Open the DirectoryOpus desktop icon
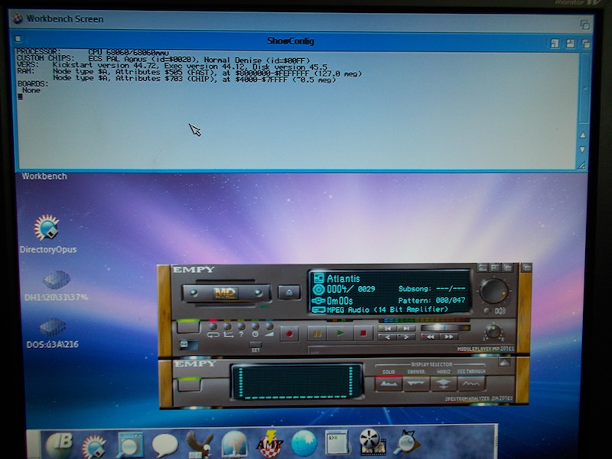This screenshot has height=459, width=612. click(47, 229)
